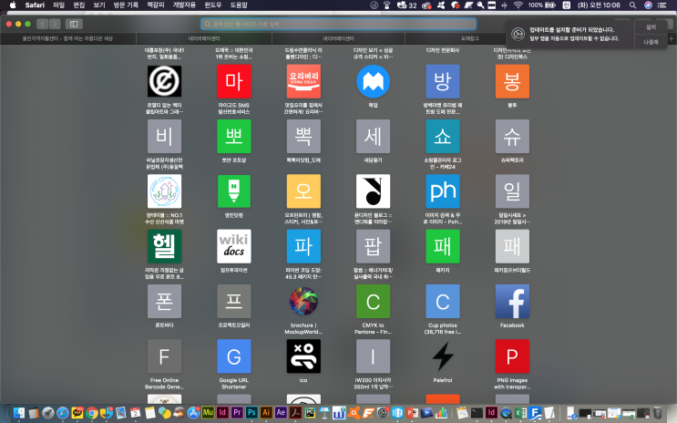The width and height of the screenshot is (677, 423).
Task: Open the 방문 기록 menu
Action: (x=126, y=5)
